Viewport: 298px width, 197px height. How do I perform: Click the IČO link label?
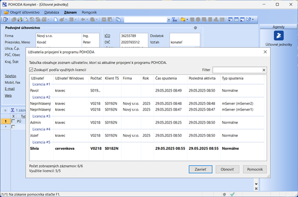107,35
